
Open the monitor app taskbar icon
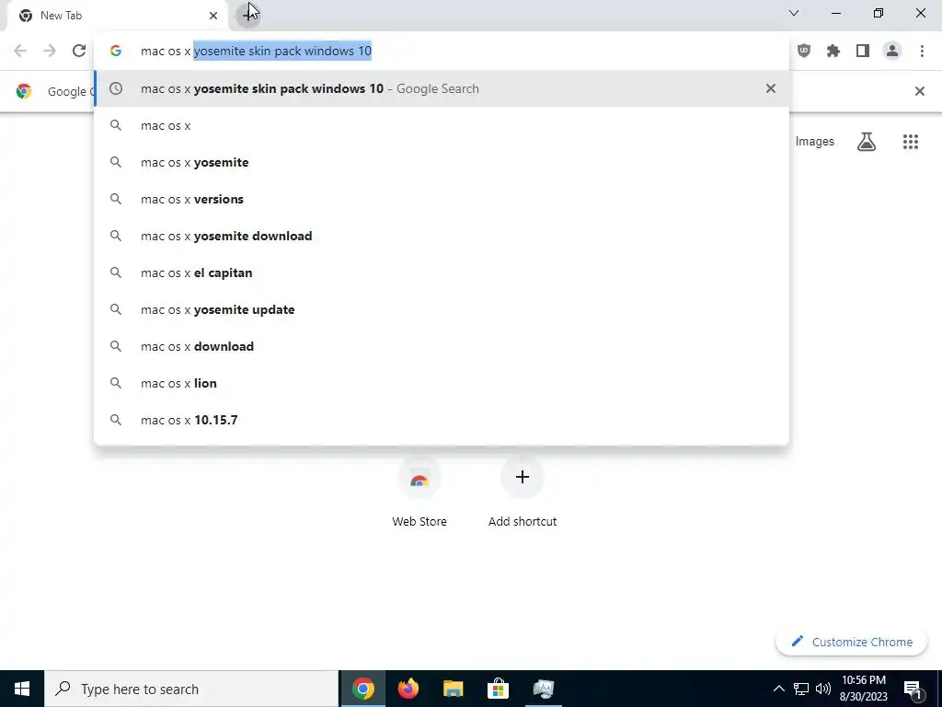click(x=544, y=689)
